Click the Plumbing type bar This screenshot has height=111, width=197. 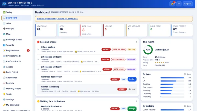172,90
